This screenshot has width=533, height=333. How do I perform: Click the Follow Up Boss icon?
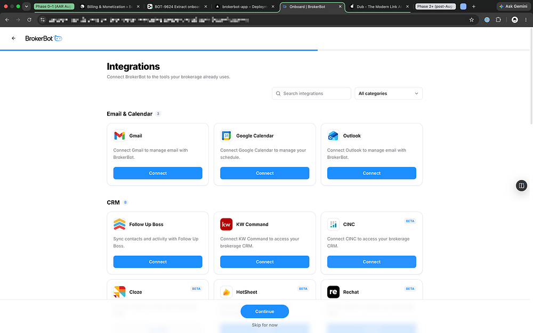(x=119, y=224)
